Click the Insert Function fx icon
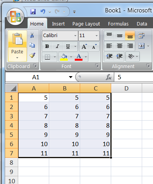153x184 pixels. [x=108, y=77]
